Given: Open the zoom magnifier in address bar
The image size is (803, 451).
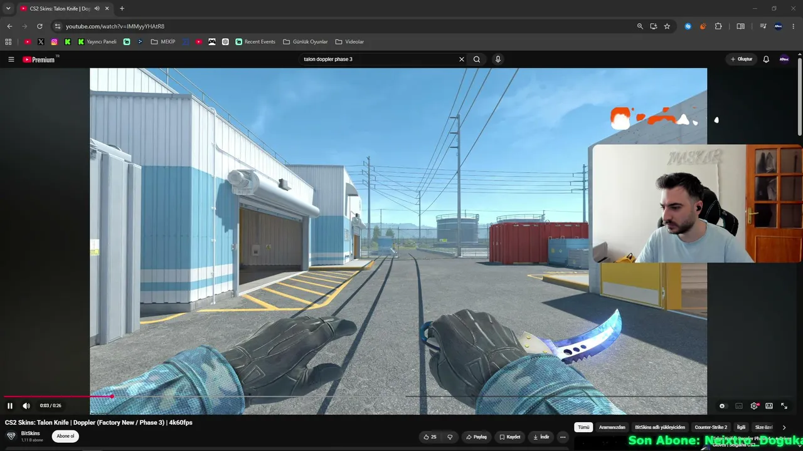Looking at the screenshot, I should coord(640,26).
